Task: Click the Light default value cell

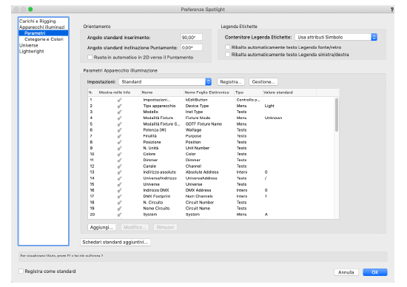Action: (269, 106)
